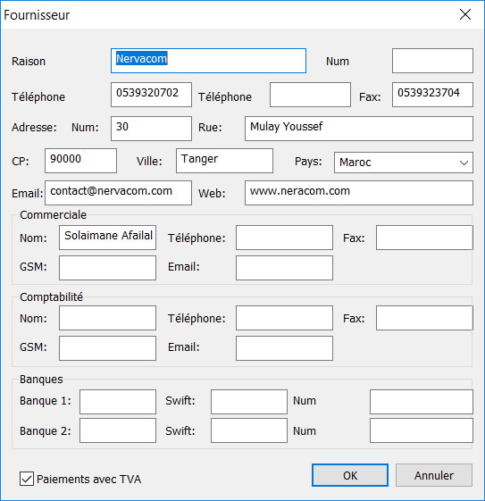Select the first Téléphone field with 0539320702

point(151,95)
